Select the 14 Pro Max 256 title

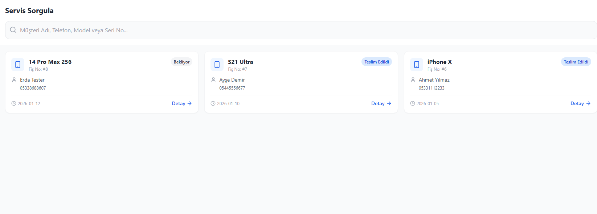coord(50,62)
